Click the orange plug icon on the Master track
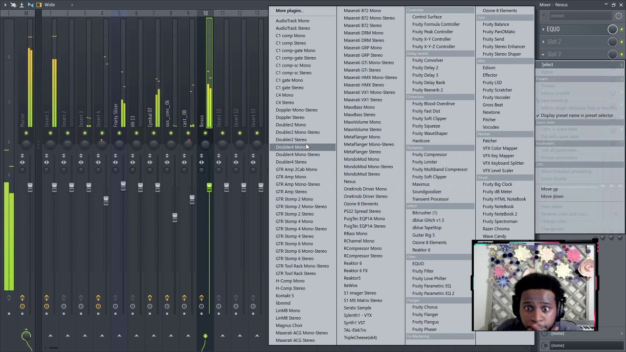 [22, 298]
